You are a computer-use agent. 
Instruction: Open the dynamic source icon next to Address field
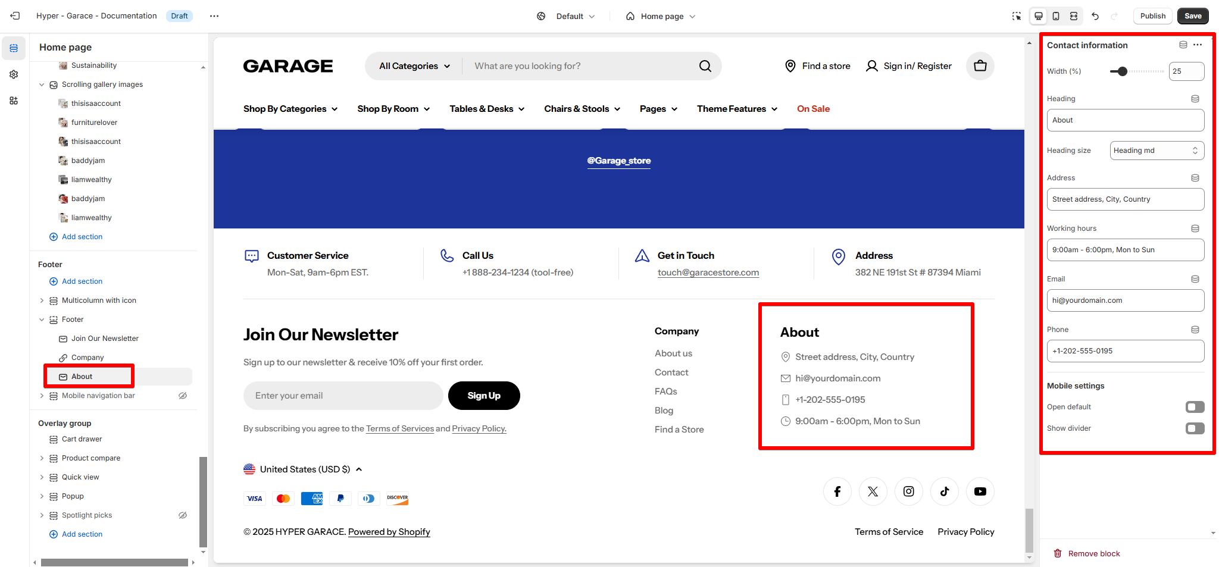click(1195, 178)
